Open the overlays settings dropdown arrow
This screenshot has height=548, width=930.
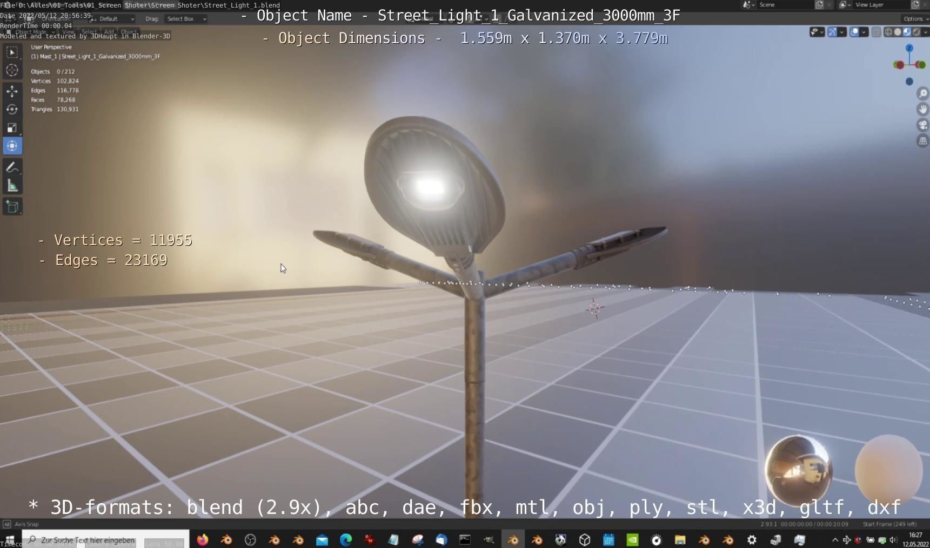click(x=864, y=32)
